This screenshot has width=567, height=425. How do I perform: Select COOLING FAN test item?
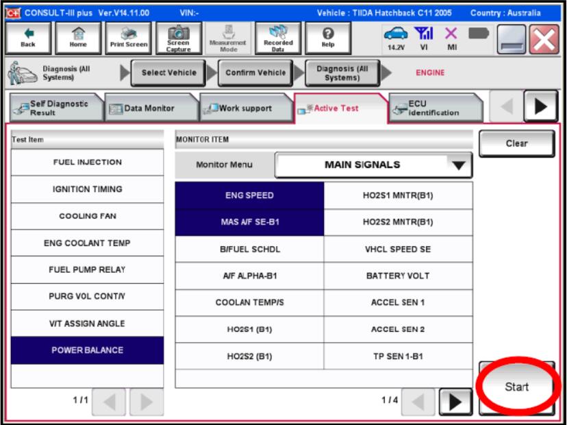tap(87, 216)
